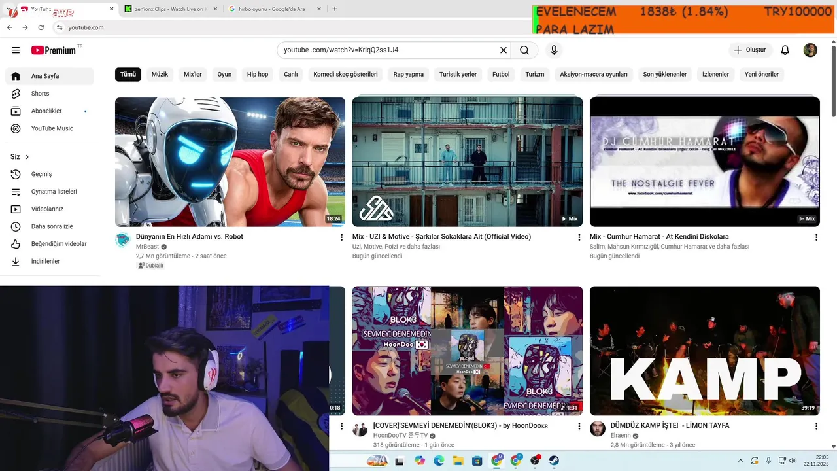Open Beğendiğim videolar in sidebar
837x471 pixels.
(50, 244)
